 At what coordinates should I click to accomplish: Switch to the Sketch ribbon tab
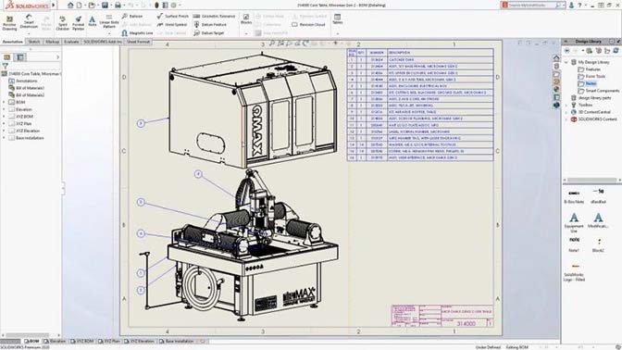pyautogui.click(x=33, y=42)
